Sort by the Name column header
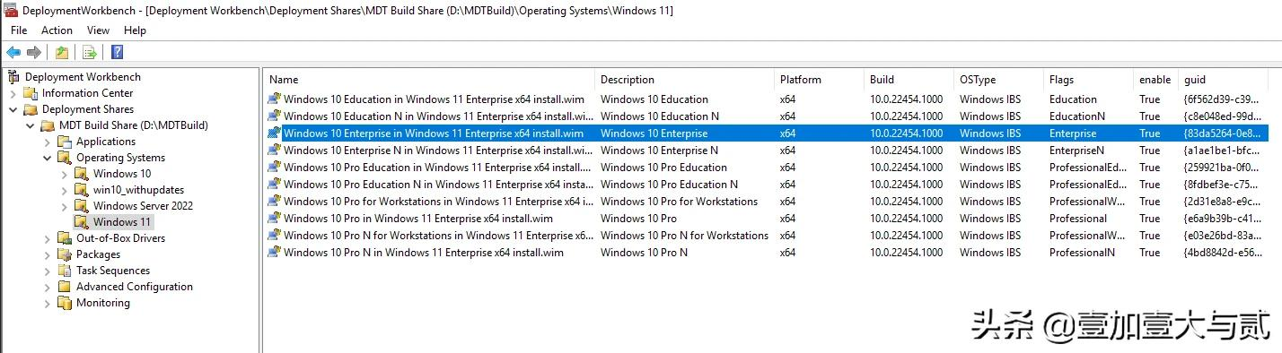This screenshot has width=1282, height=353. (x=429, y=80)
